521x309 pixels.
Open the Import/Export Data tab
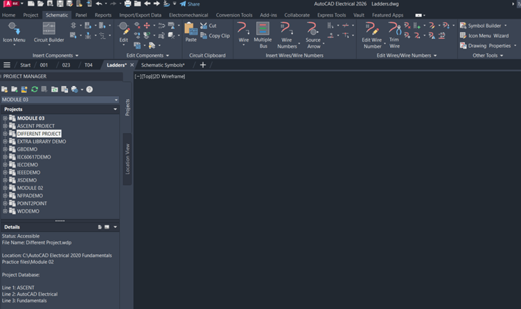point(140,15)
